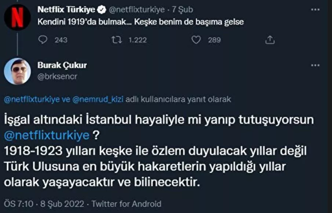This screenshot has height=213, width=332.
Task: Click the 1.222 retweet count
Action: [x=138, y=40]
